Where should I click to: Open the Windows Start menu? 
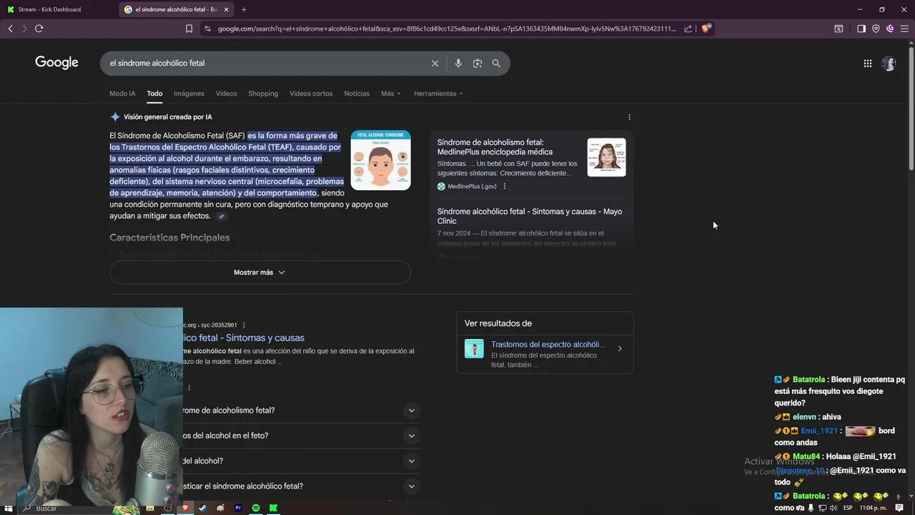(x=9, y=508)
